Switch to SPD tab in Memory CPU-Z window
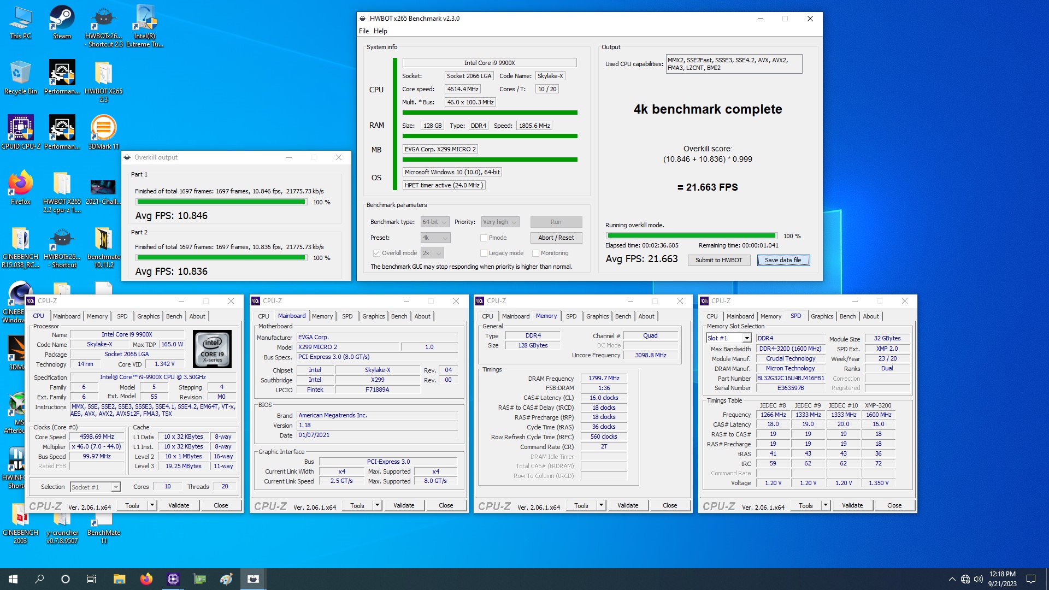The image size is (1049, 590). tap(571, 316)
